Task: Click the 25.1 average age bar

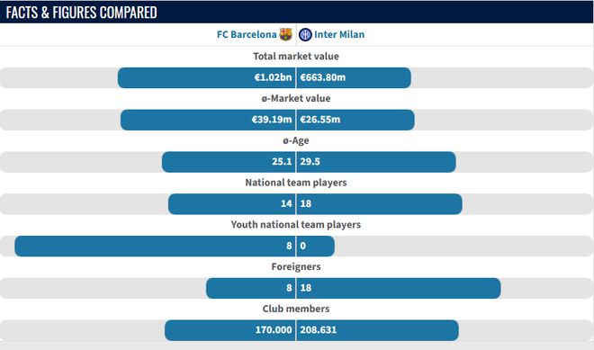Action: pyautogui.click(x=229, y=162)
